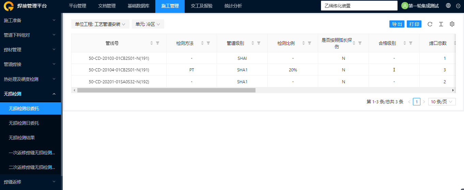
Task: Click the column height density icon
Action: click(441, 24)
